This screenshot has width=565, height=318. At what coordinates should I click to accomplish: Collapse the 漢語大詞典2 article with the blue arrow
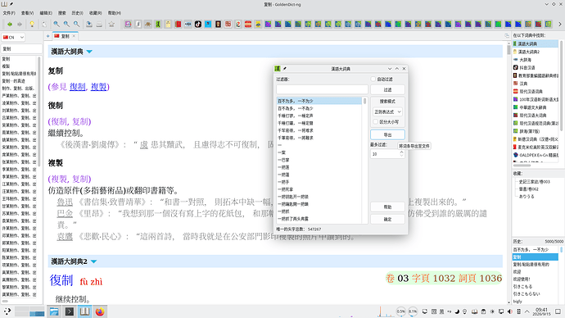(x=93, y=261)
